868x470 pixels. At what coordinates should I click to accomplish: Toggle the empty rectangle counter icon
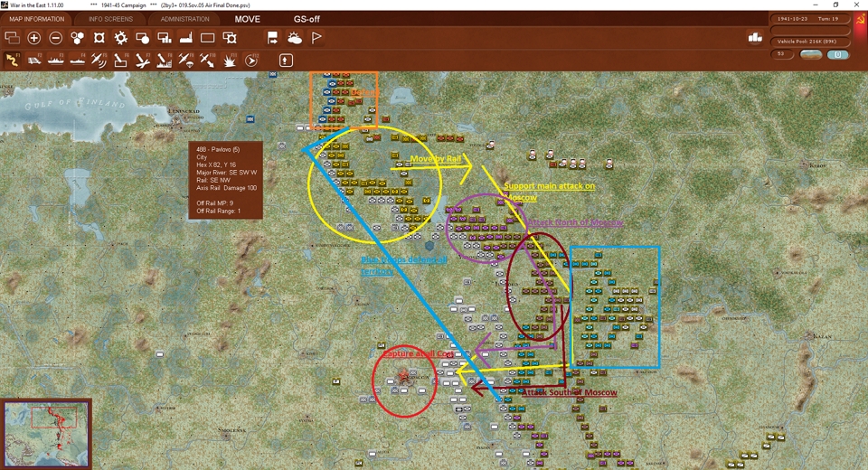pos(208,38)
